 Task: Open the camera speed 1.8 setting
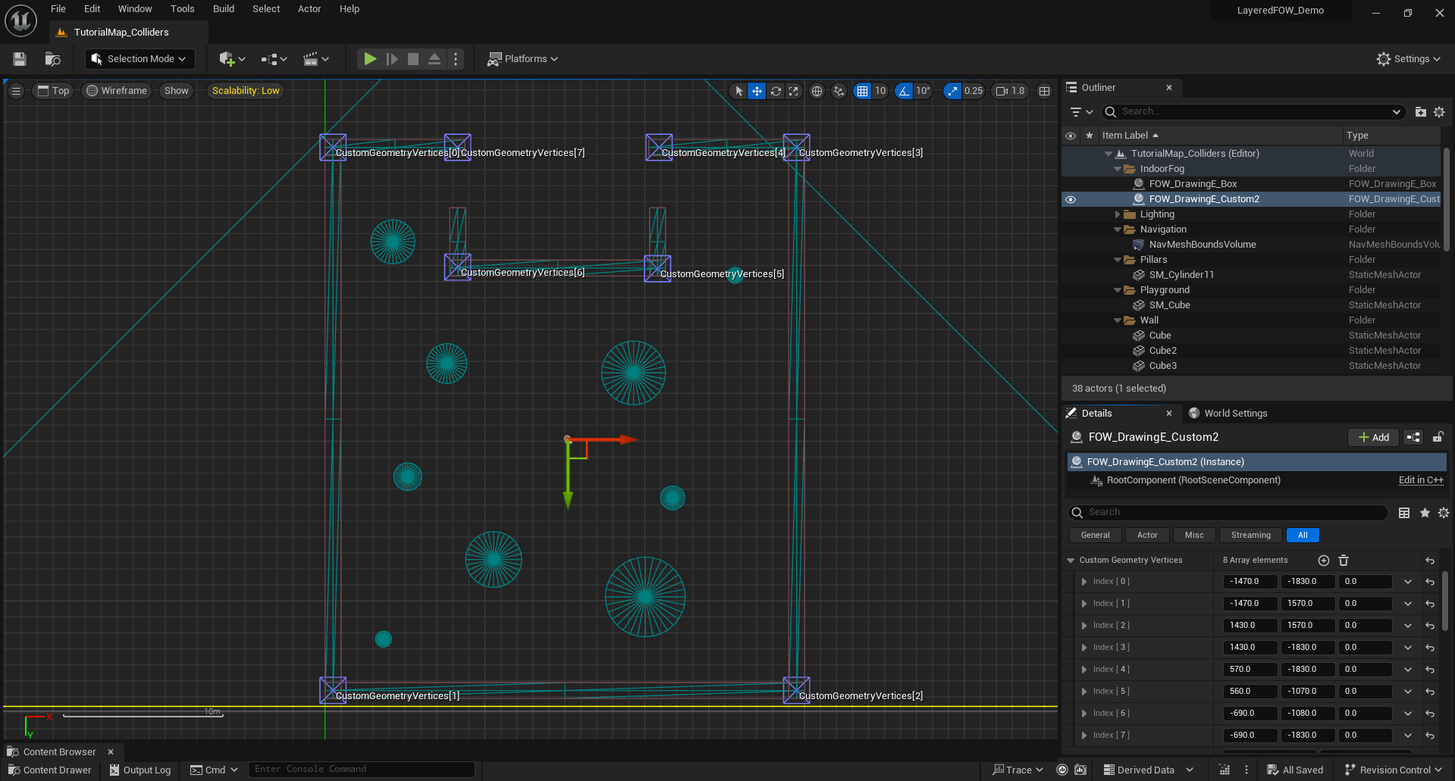coord(1011,91)
